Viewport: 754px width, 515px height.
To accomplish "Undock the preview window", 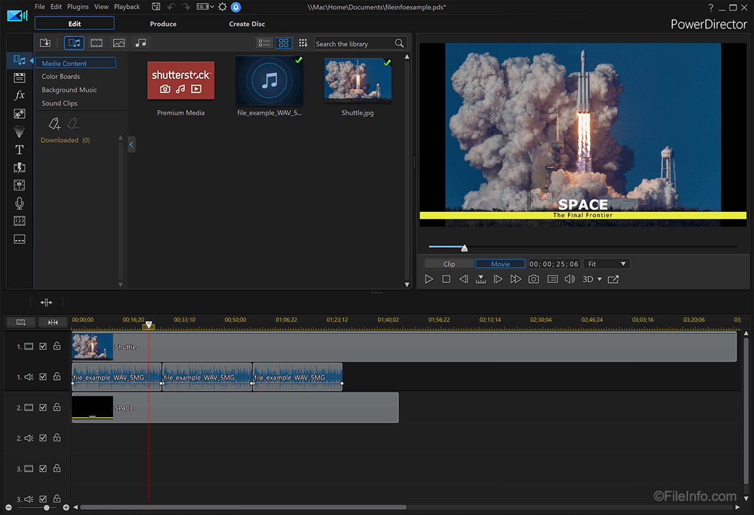I will click(613, 279).
